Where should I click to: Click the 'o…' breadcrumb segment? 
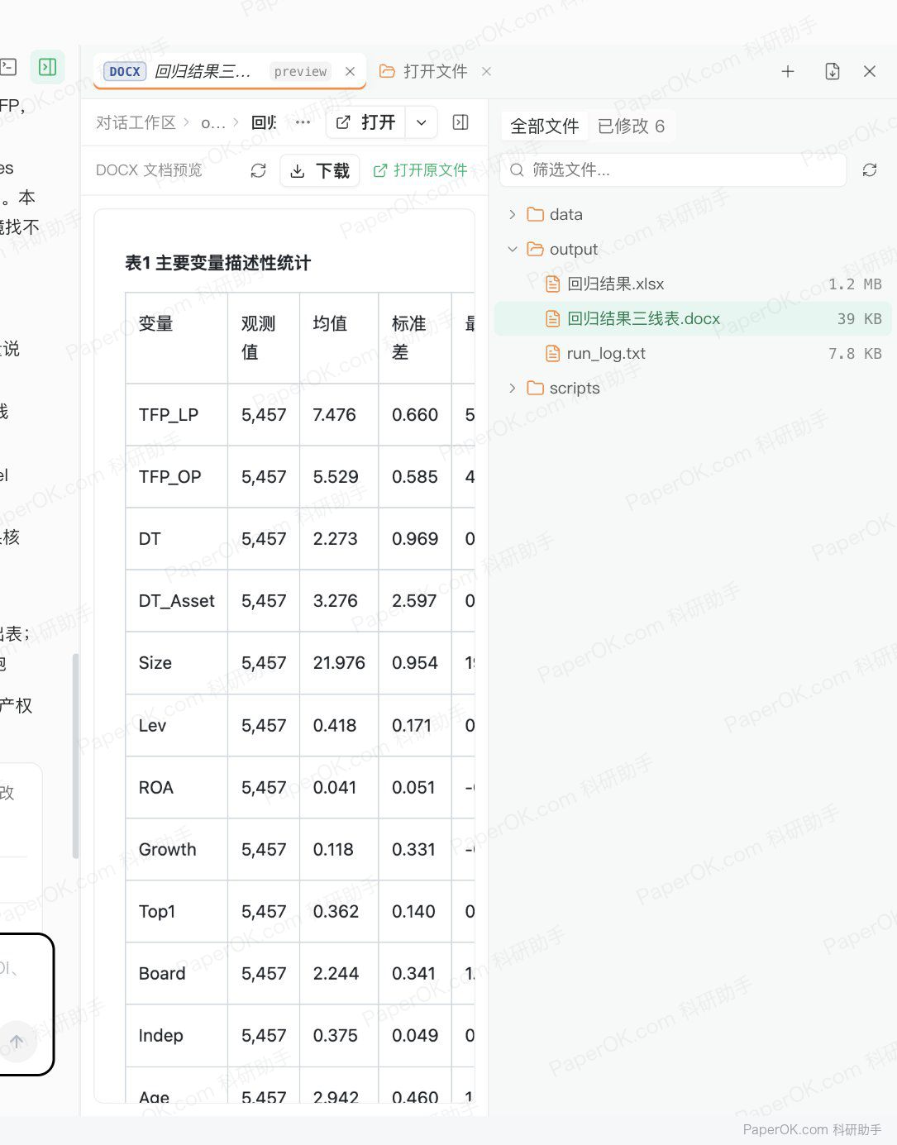(x=212, y=122)
